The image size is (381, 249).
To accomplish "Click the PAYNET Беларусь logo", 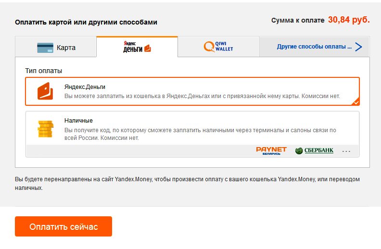I will (x=271, y=151).
